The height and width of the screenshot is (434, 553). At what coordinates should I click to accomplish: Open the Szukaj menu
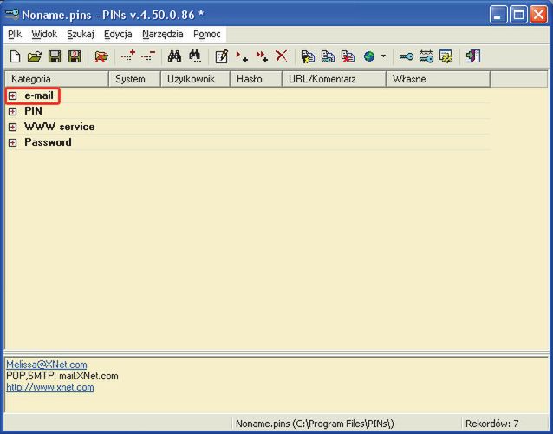[81, 34]
